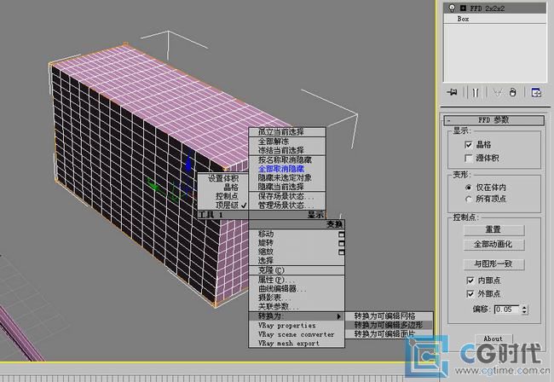Choose 选择 in transform menu
Image resolution: width=554 pixels, height=382 pixels.
[297, 261]
